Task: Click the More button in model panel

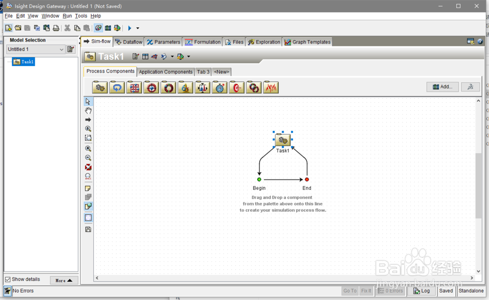Action: click(64, 280)
